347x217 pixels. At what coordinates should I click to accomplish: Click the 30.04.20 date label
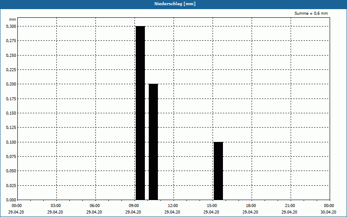tap(328, 212)
